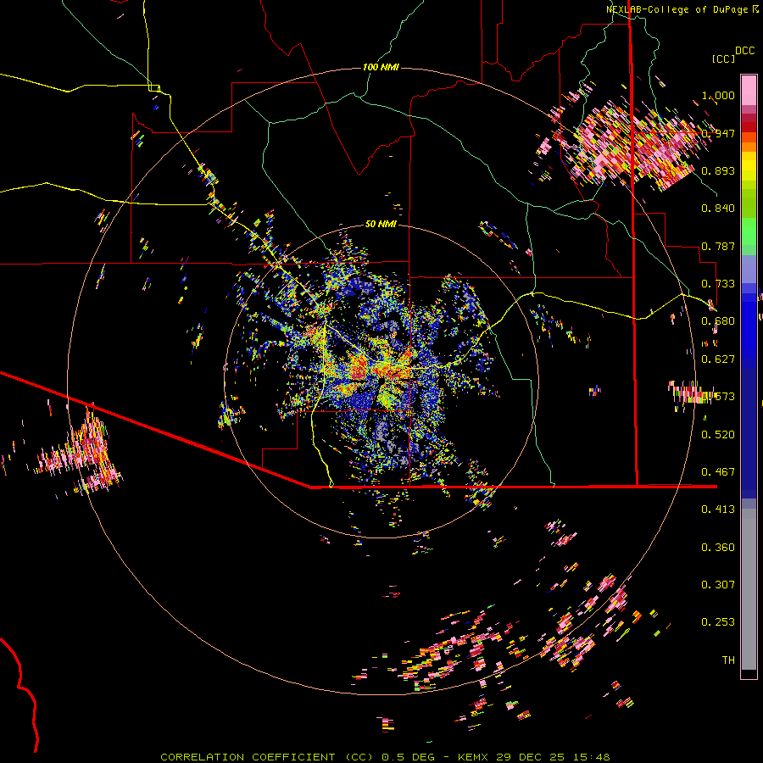Click the 0.253 value on the color scale
Screen dimensions: 763x763
718,622
